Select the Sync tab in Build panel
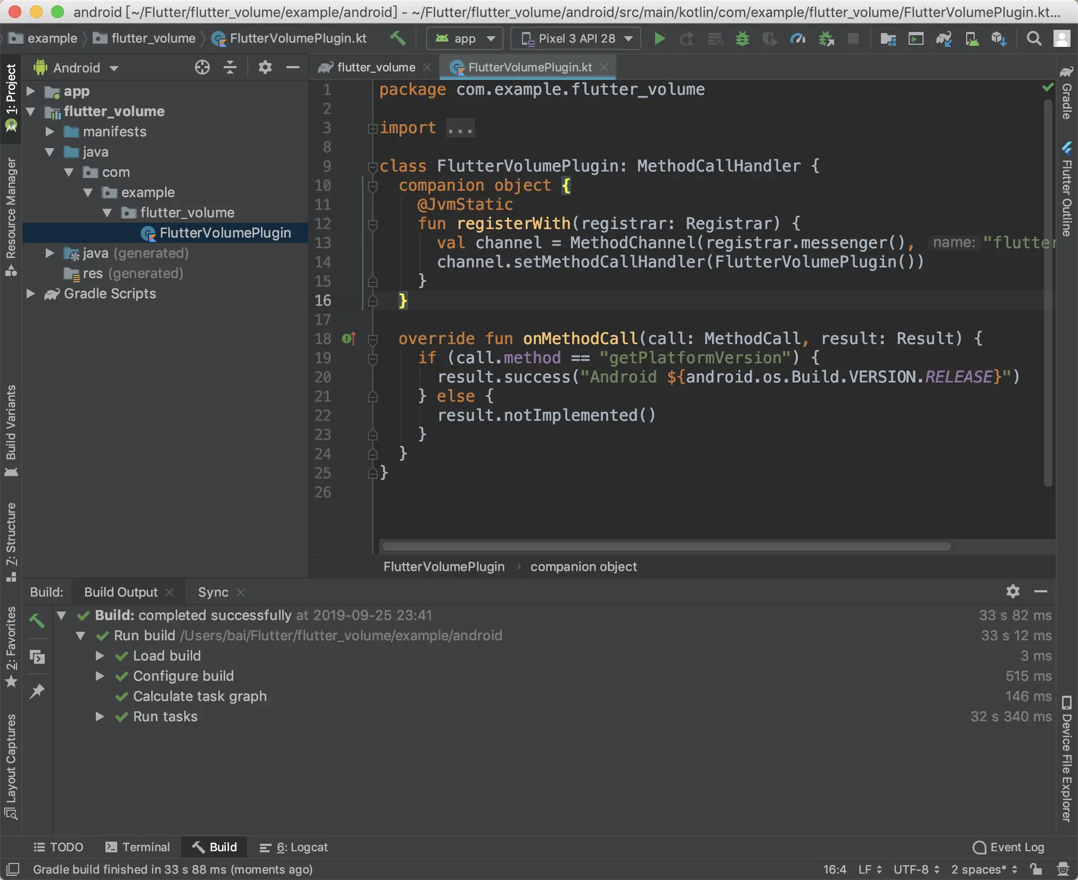 click(213, 592)
